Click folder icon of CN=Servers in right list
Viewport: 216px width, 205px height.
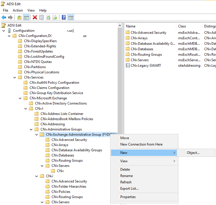point(128,60)
